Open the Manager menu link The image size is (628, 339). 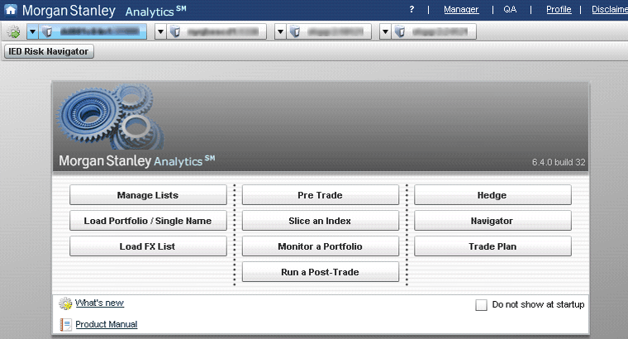[461, 9]
